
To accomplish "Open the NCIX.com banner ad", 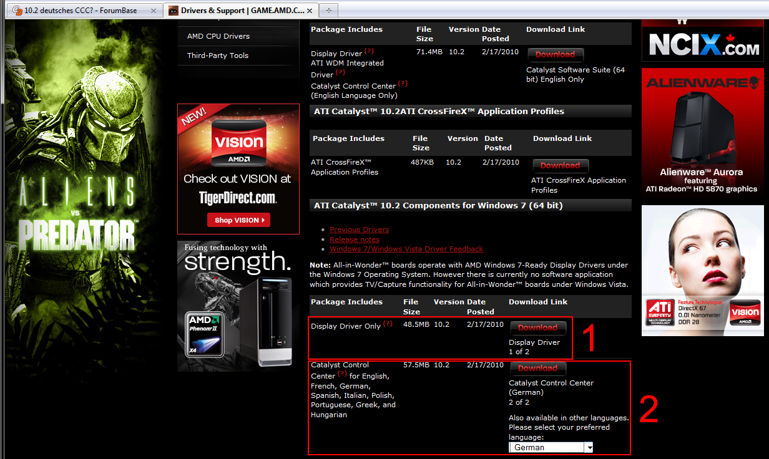I will pos(703,41).
